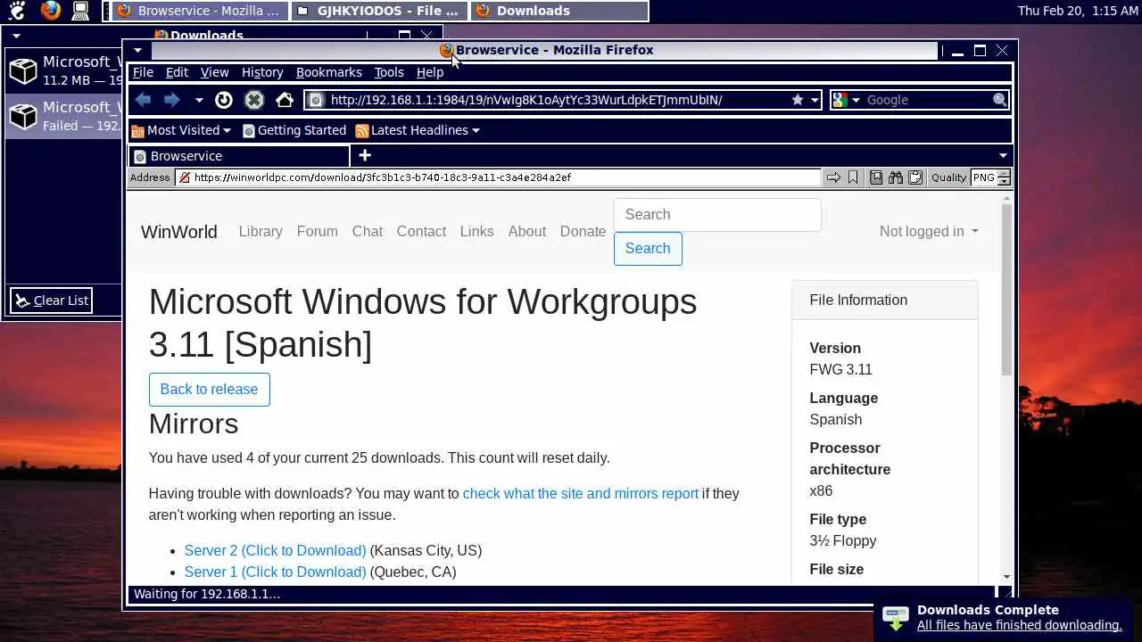This screenshot has width=1142, height=642.
Task: Select the Browservice tab
Action: pos(239,156)
